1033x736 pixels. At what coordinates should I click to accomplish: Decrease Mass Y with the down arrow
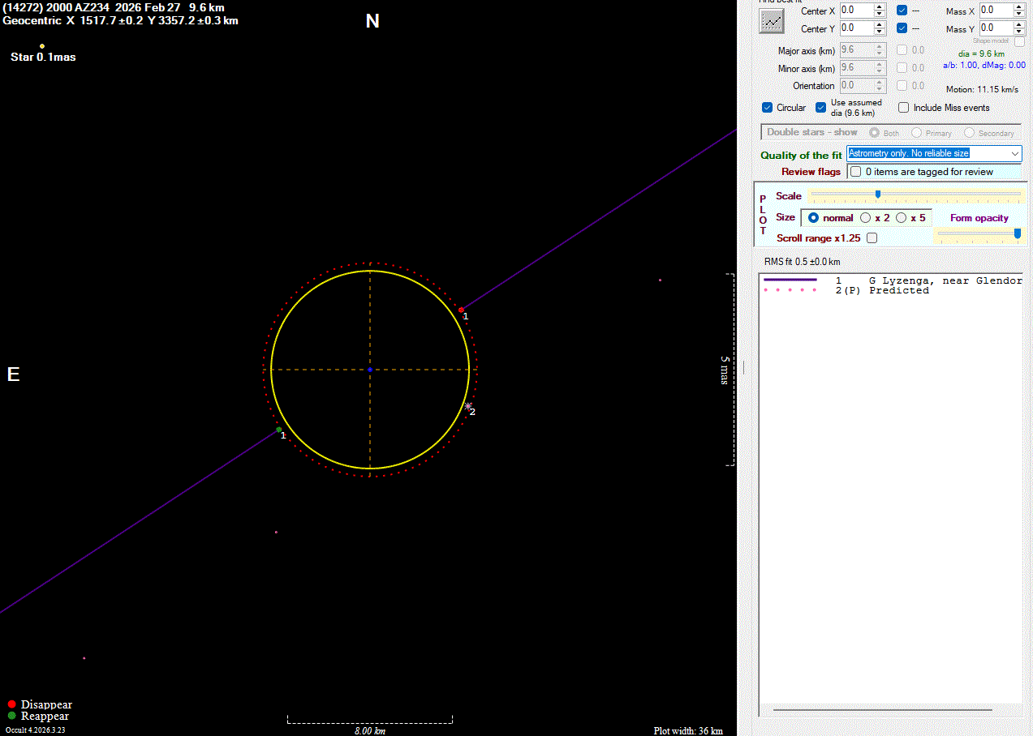pyautogui.click(x=1019, y=32)
